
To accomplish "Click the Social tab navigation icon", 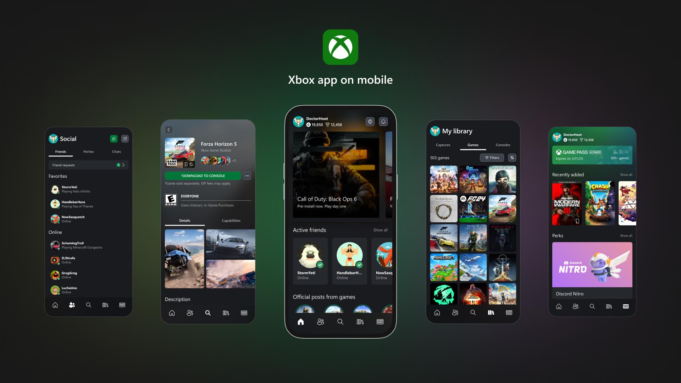I will coord(72,305).
